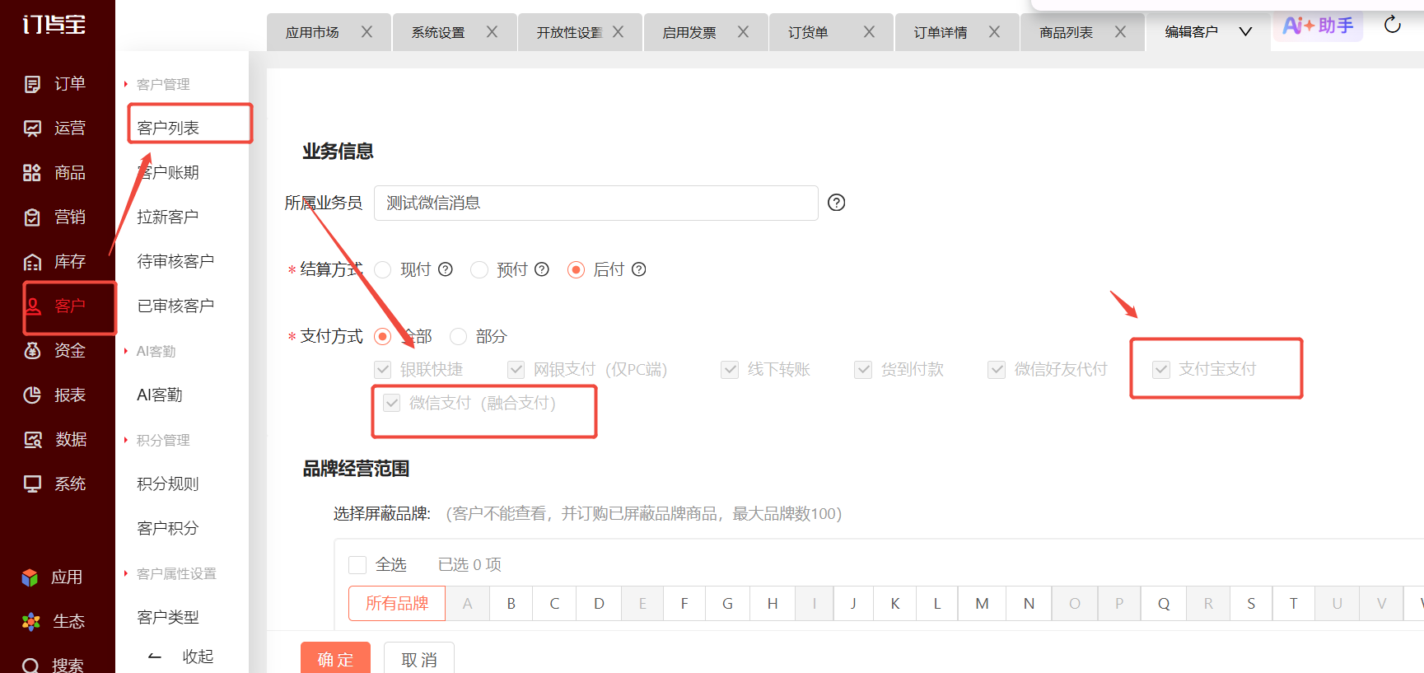Open the 商品 sidebar icon
This screenshot has height=673, width=1424.
point(32,173)
